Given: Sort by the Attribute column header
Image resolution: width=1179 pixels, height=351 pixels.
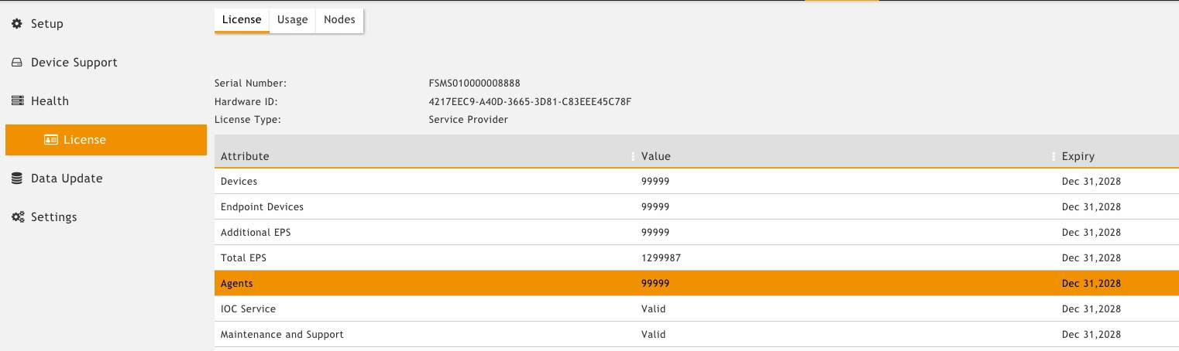Looking at the screenshot, I should pyautogui.click(x=245, y=156).
